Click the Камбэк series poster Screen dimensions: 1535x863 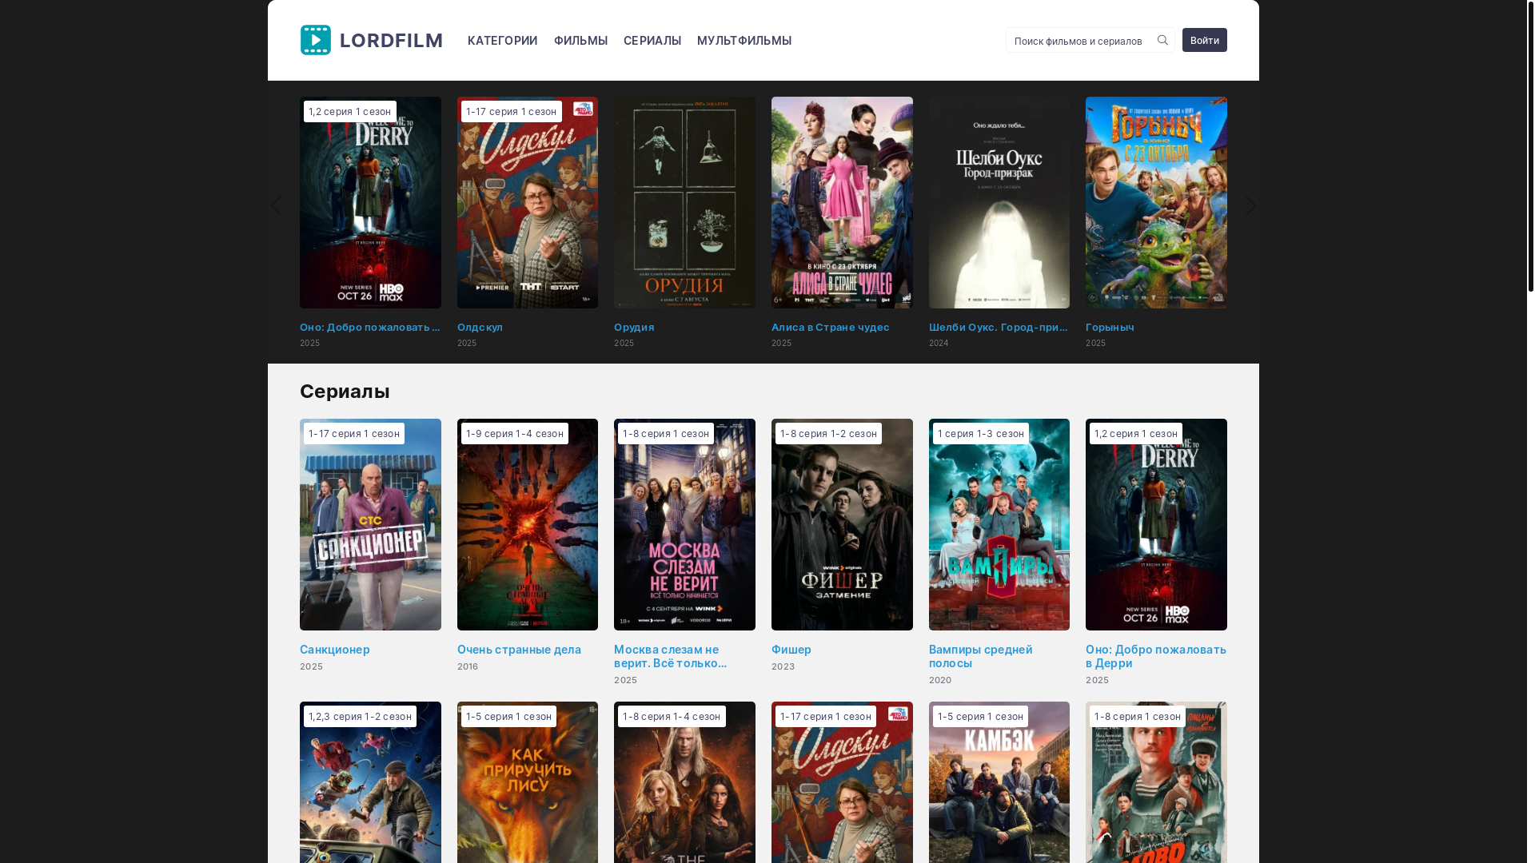click(999, 783)
